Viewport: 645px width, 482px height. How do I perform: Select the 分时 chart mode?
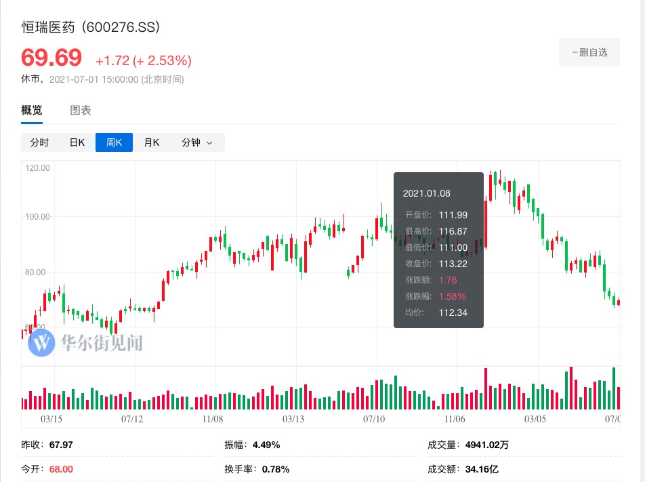pos(39,142)
